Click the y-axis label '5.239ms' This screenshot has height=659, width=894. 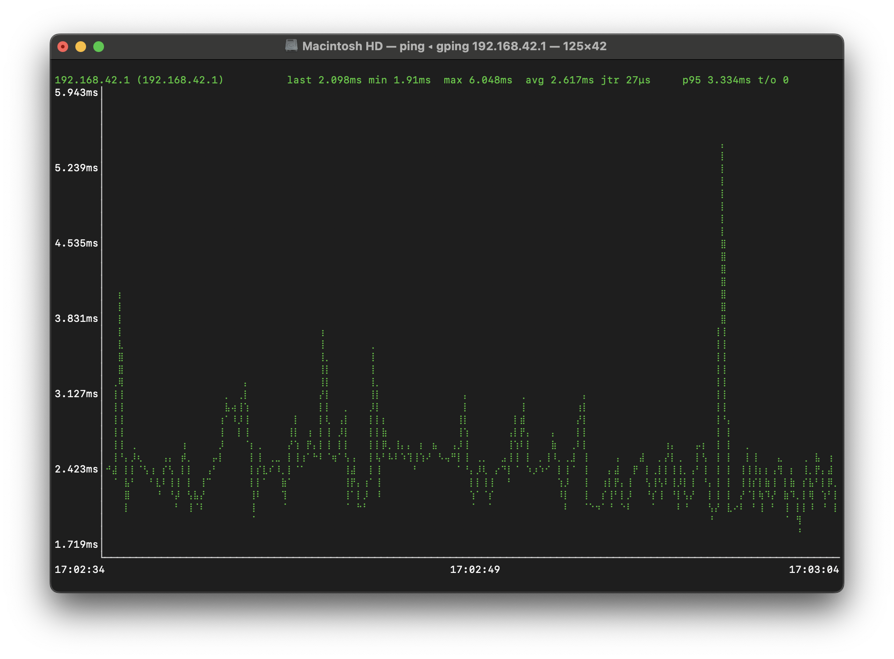tap(76, 168)
